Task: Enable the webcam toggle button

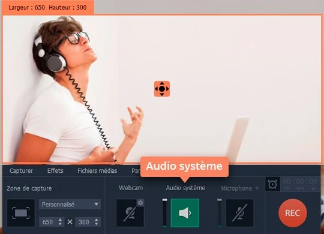Action: (x=130, y=213)
